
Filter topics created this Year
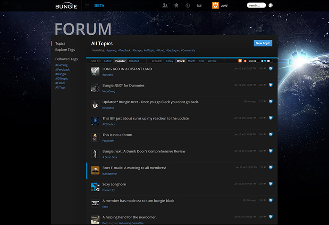[x=202, y=61]
